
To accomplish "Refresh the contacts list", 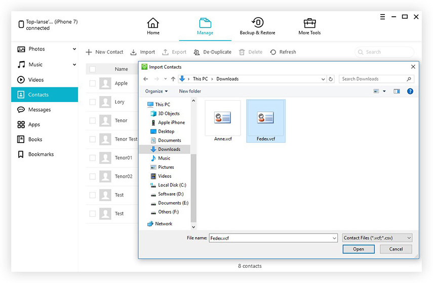I will [x=283, y=52].
